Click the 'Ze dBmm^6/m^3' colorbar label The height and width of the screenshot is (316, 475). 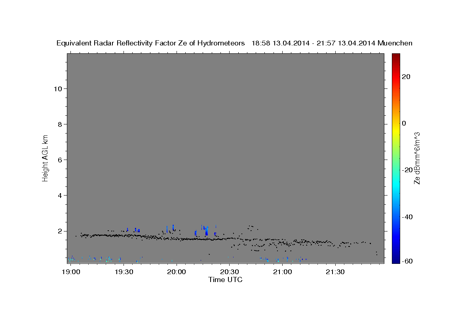(417, 158)
